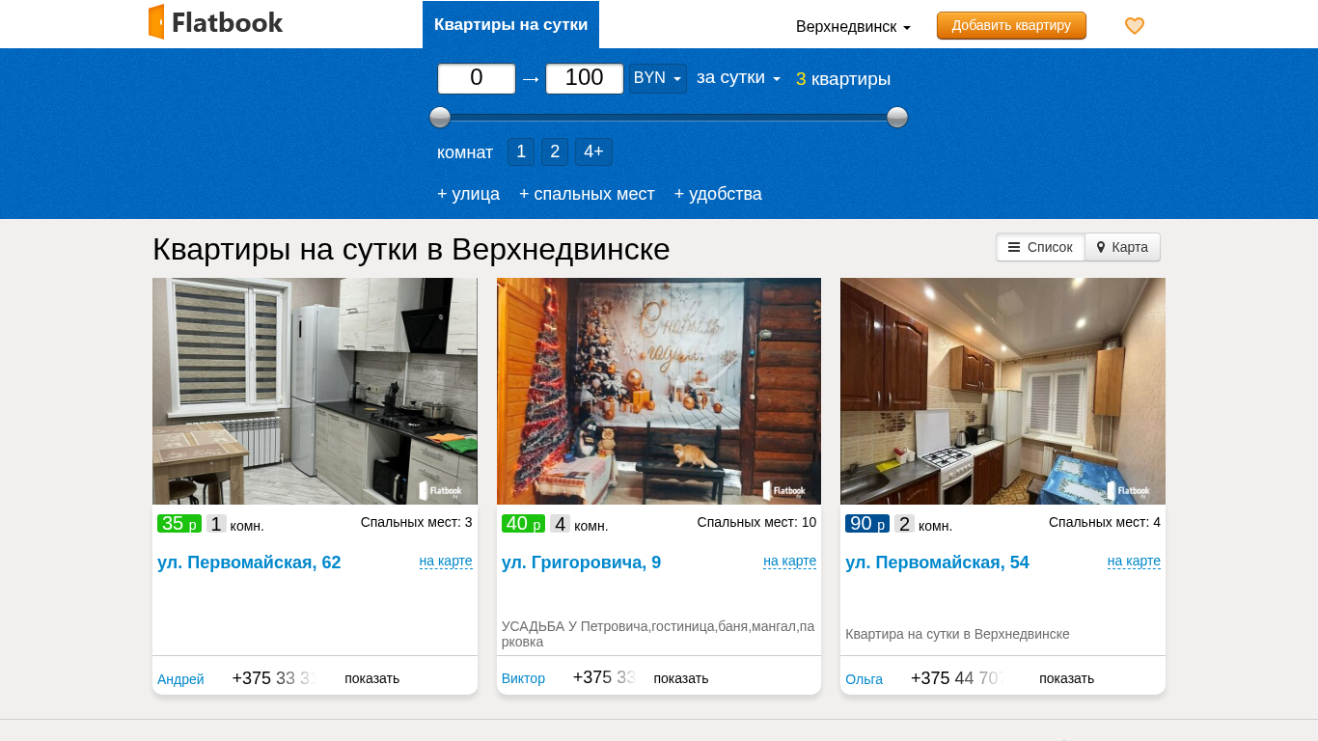The width and height of the screenshot is (1318, 741).
Task: Expand the + удобства filter
Action: 718,194
